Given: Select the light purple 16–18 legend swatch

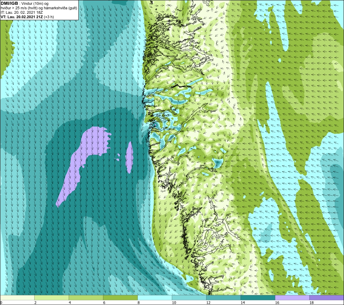Looking at the screenshot, I should (292, 297).
